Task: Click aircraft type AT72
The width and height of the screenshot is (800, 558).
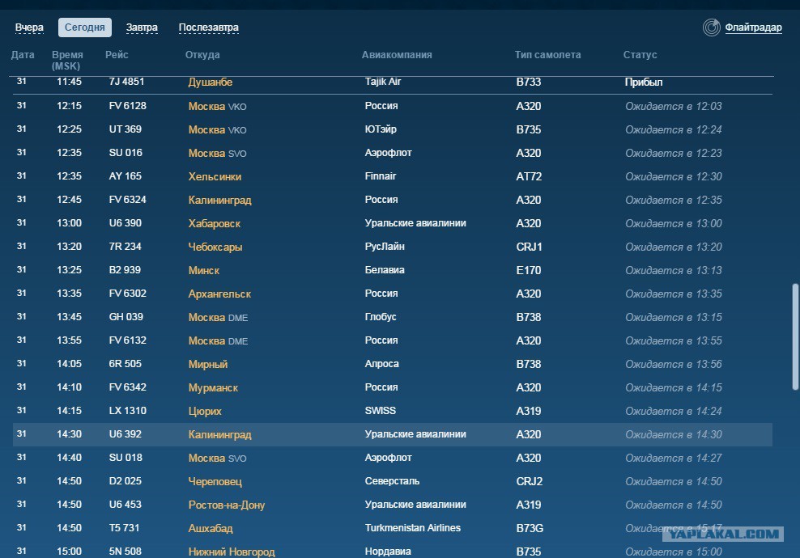Action: pyautogui.click(x=529, y=177)
